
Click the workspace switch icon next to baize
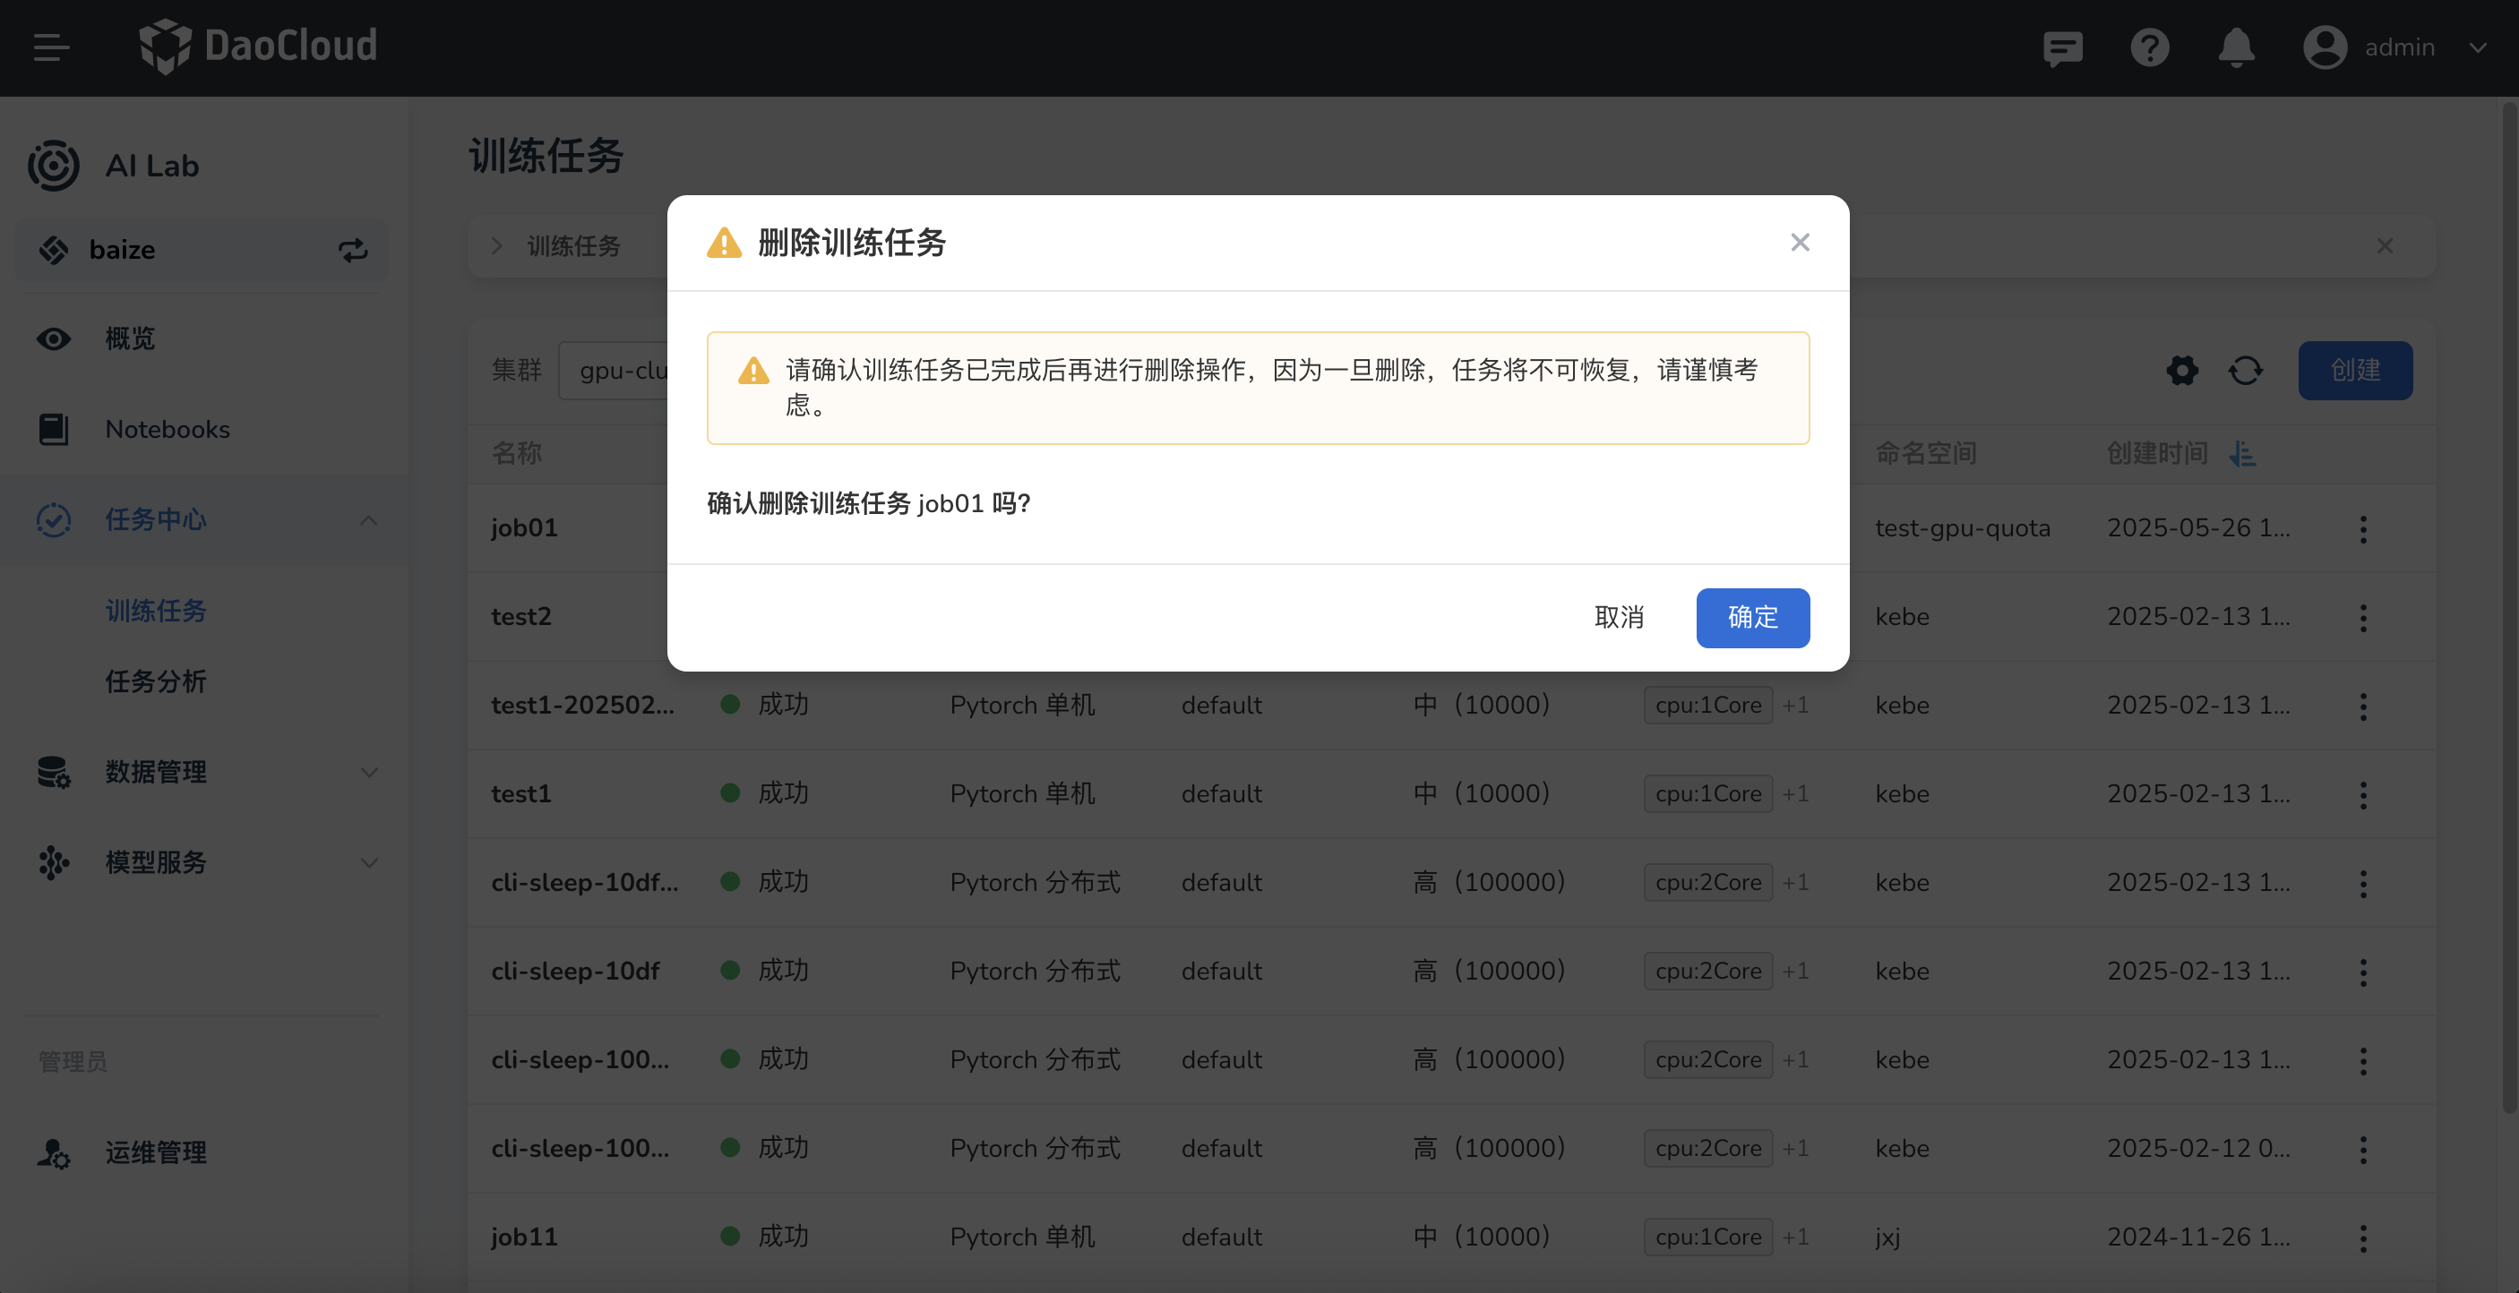pyautogui.click(x=353, y=250)
